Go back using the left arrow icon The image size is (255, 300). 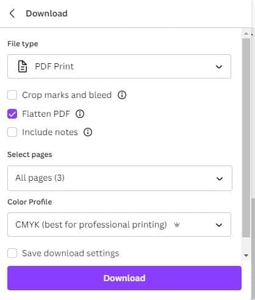point(12,13)
